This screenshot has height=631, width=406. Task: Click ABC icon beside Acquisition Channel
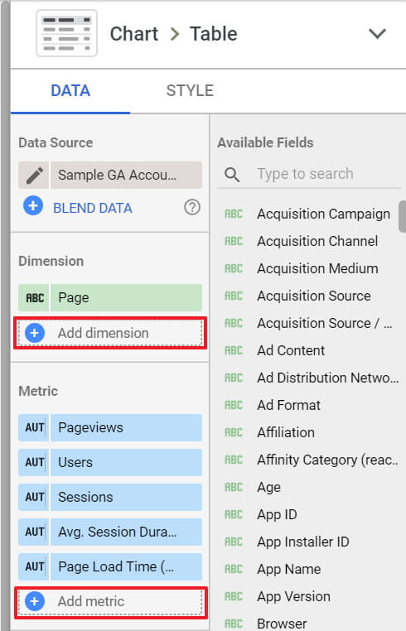234,241
